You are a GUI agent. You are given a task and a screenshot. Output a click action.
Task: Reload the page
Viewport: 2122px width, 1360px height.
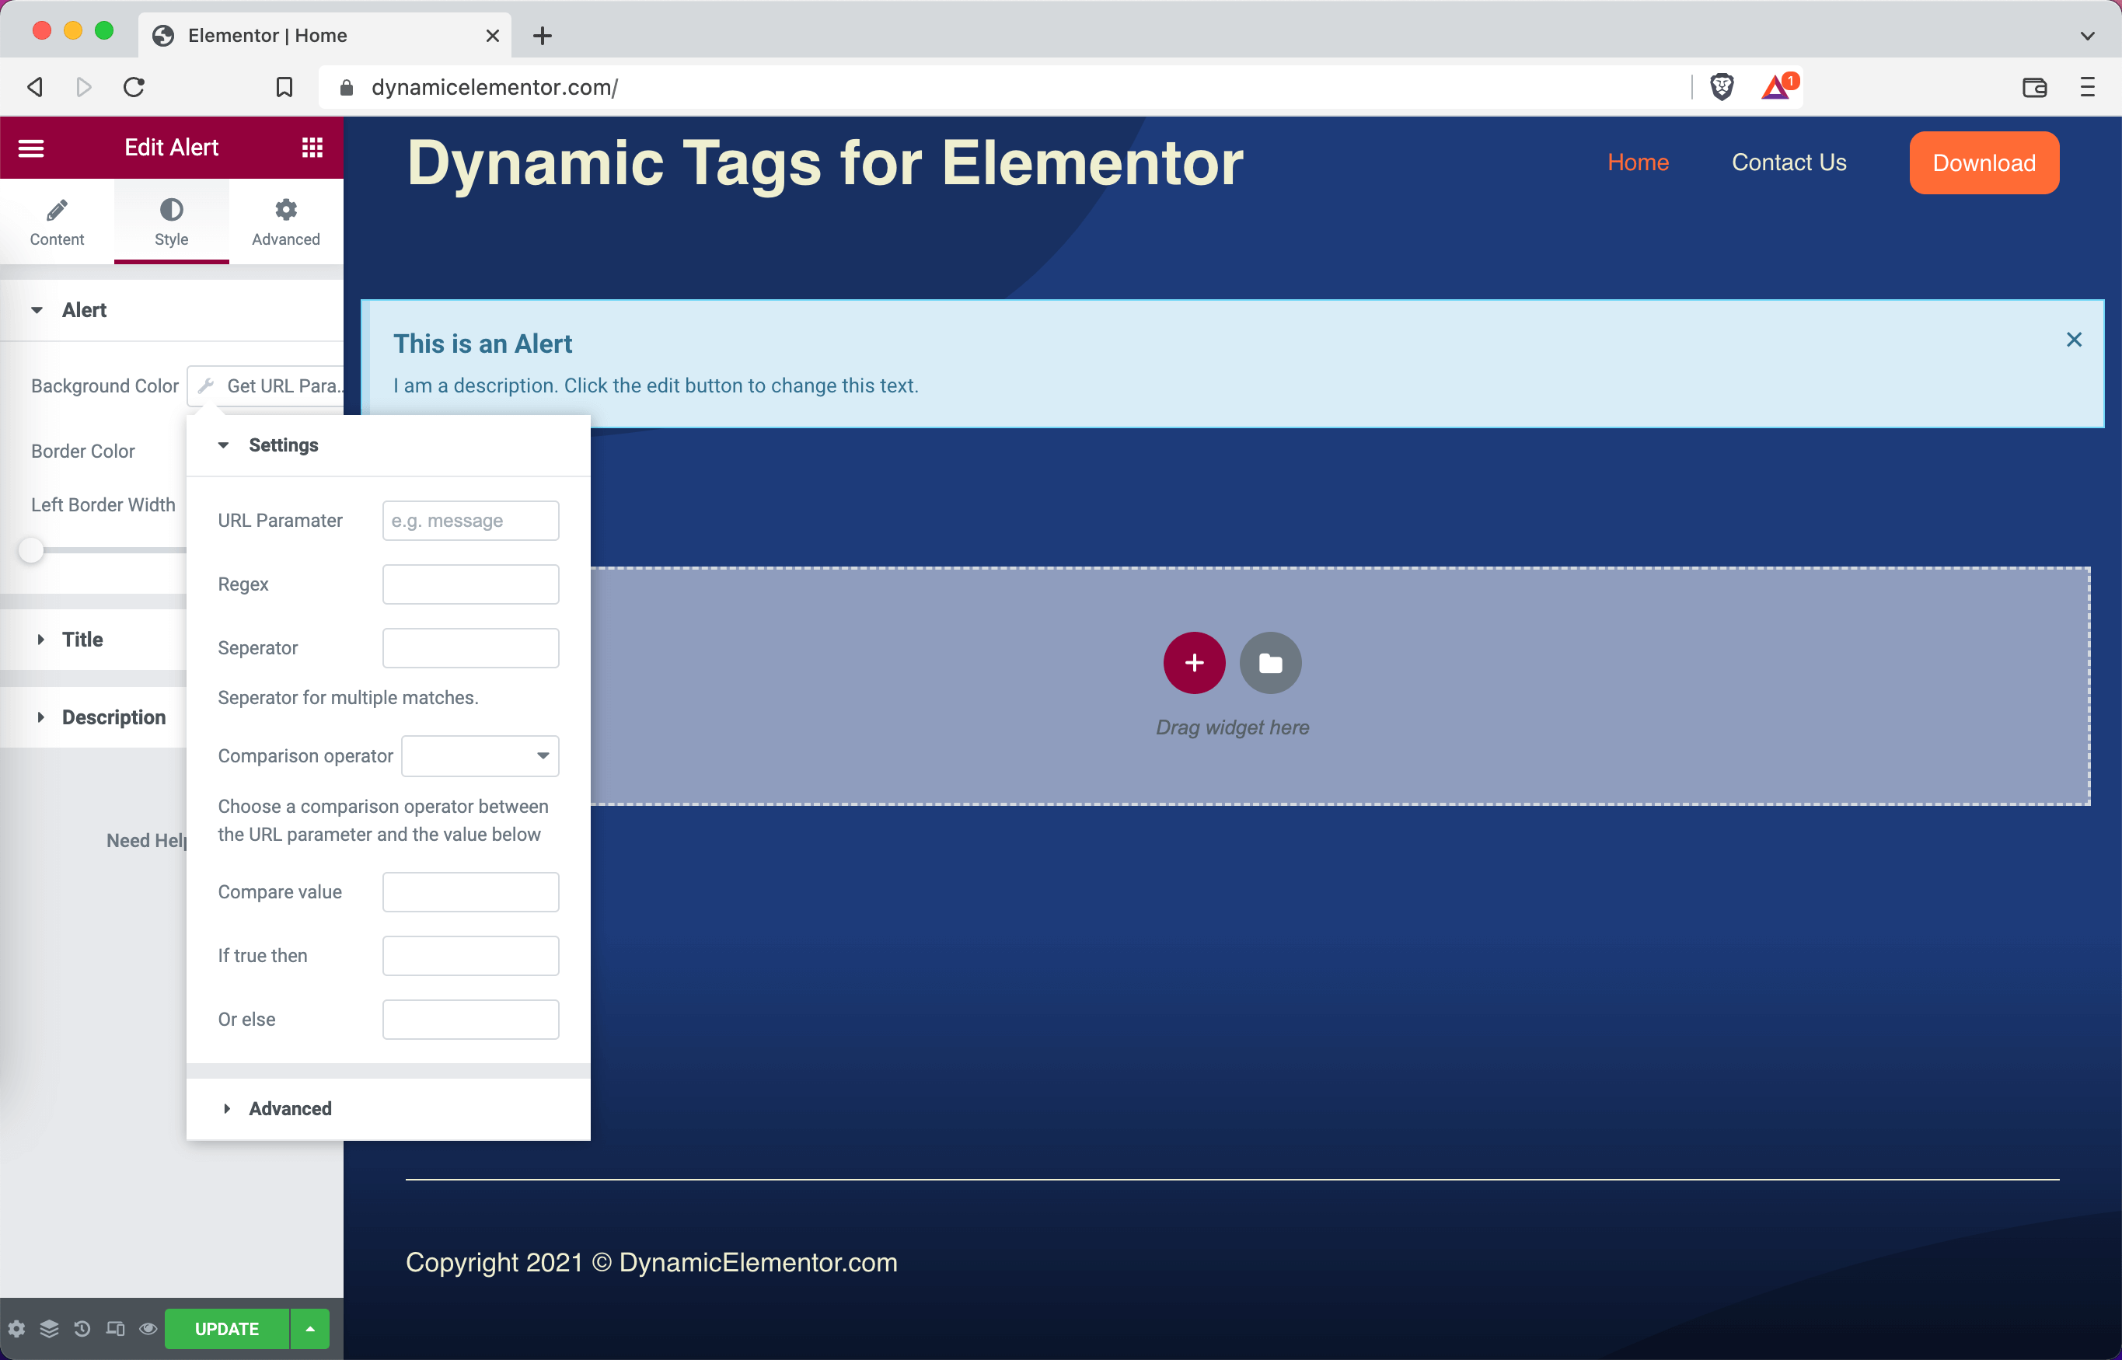(134, 86)
